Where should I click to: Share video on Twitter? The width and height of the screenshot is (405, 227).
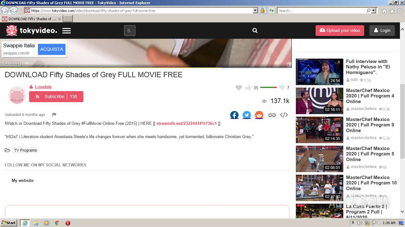(x=247, y=115)
